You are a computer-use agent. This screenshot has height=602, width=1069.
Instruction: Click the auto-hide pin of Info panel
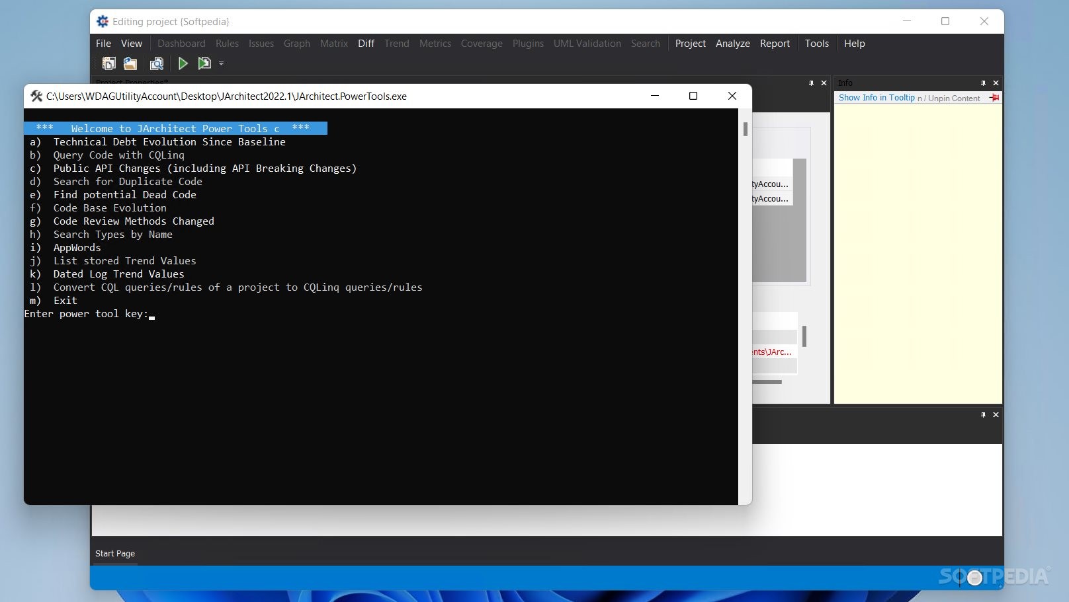click(983, 83)
